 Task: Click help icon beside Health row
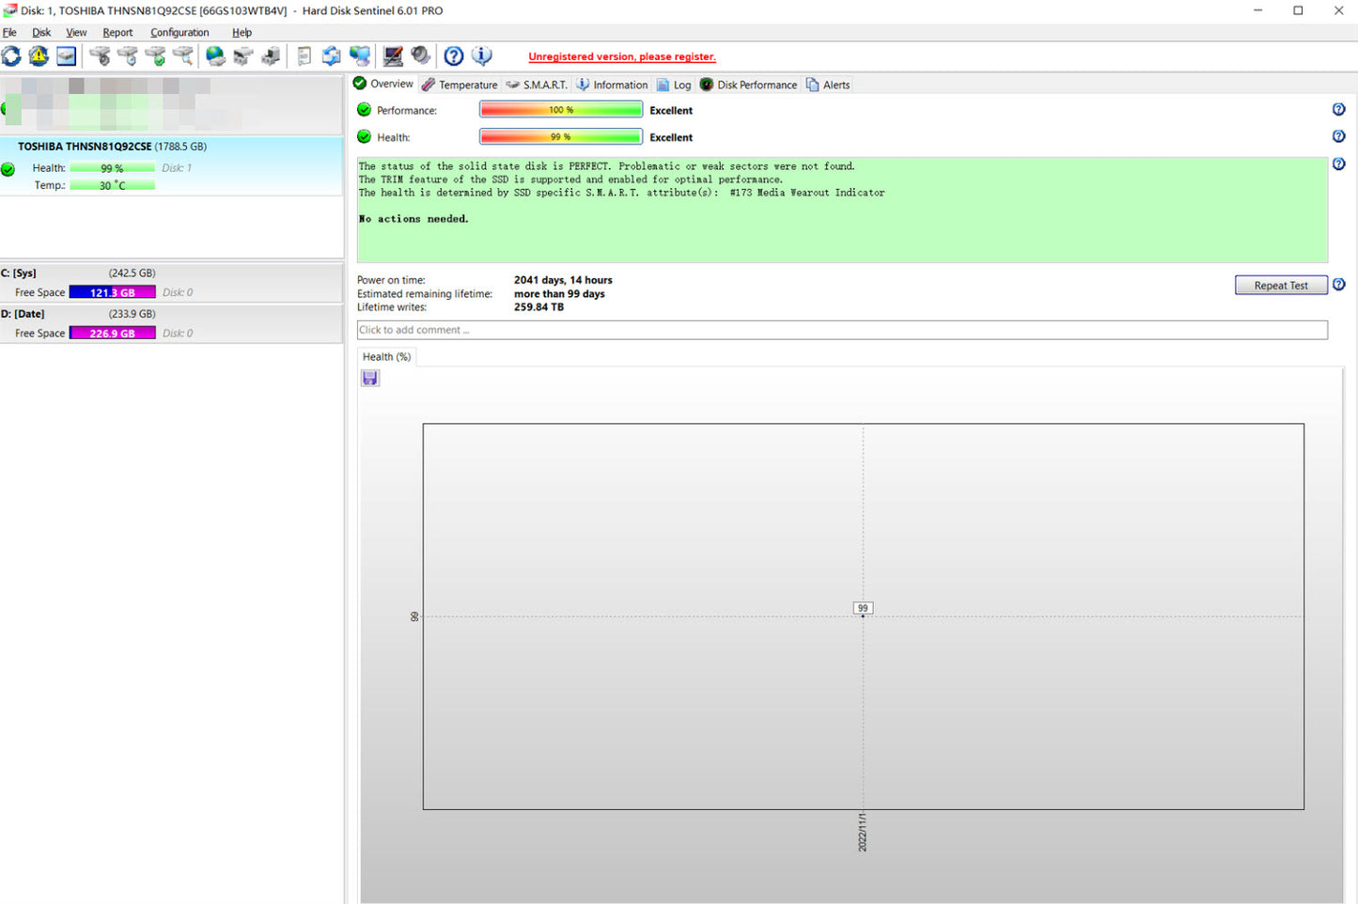pyautogui.click(x=1339, y=137)
